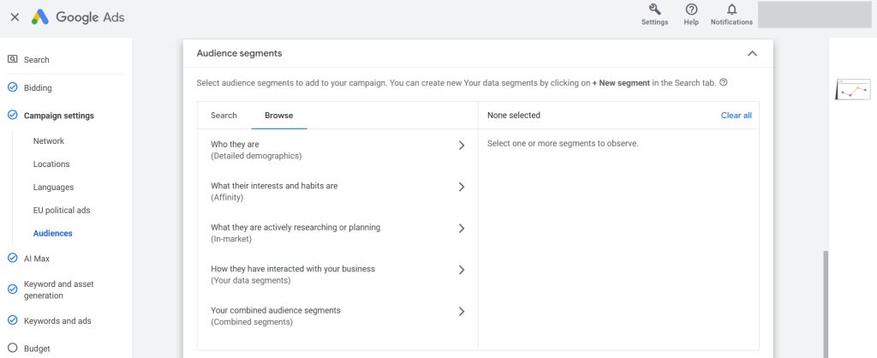This screenshot has width=877, height=358.
Task: Switch to the Browse tab
Action: tap(278, 115)
